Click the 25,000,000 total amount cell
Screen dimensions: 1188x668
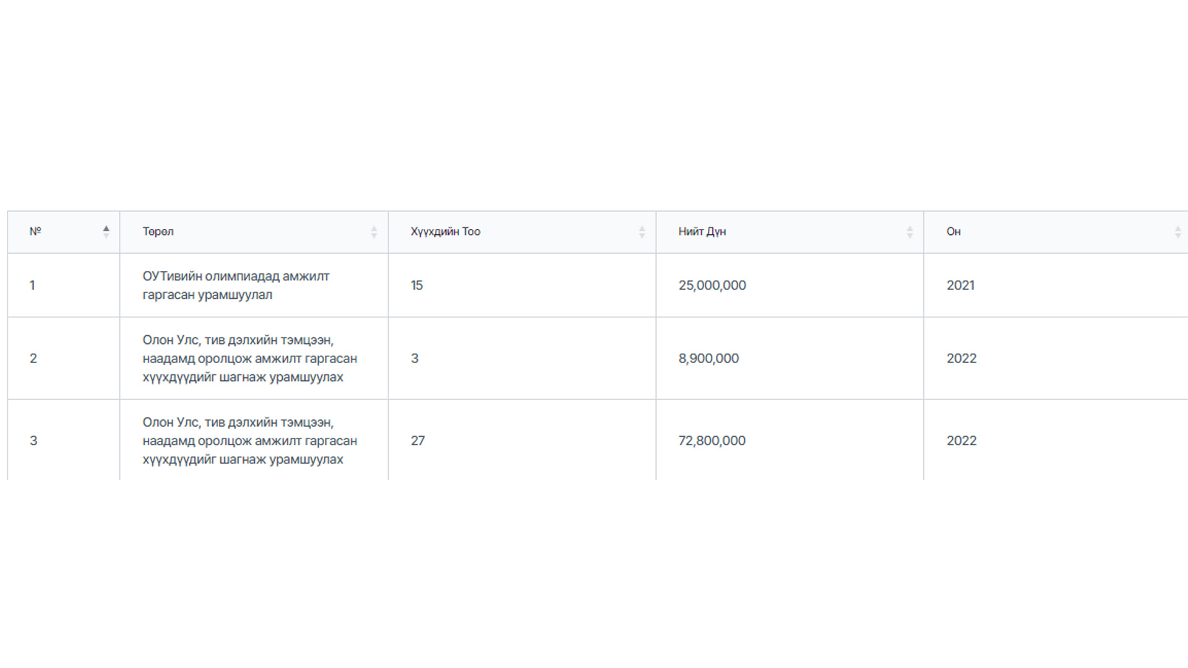click(712, 285)
